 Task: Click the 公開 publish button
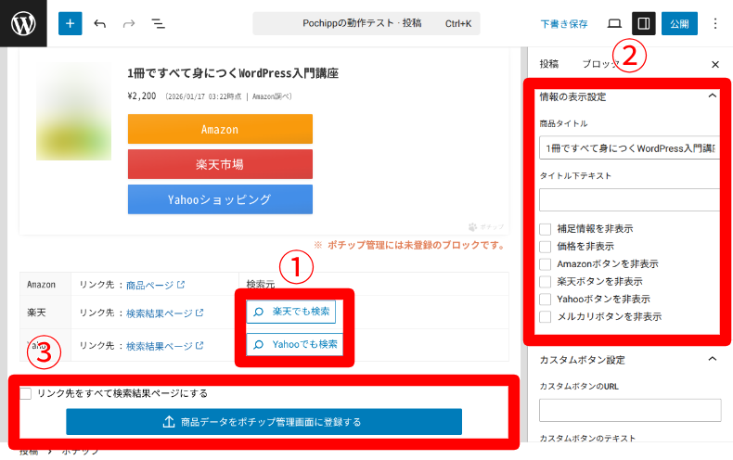(x=679, y=23)
